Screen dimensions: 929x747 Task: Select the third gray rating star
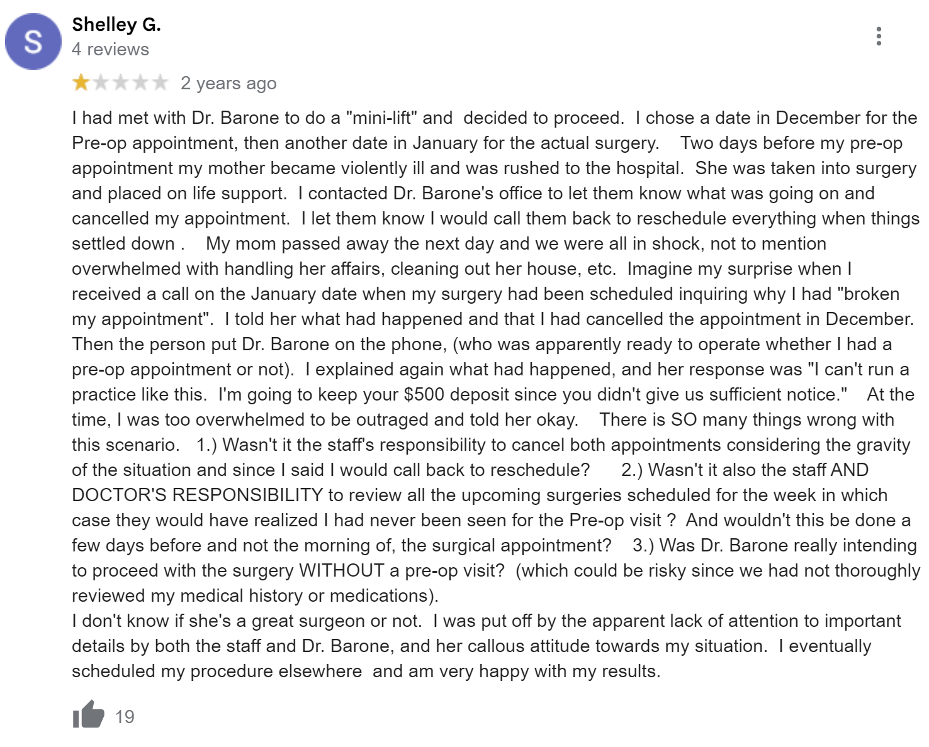coord(120,82)
